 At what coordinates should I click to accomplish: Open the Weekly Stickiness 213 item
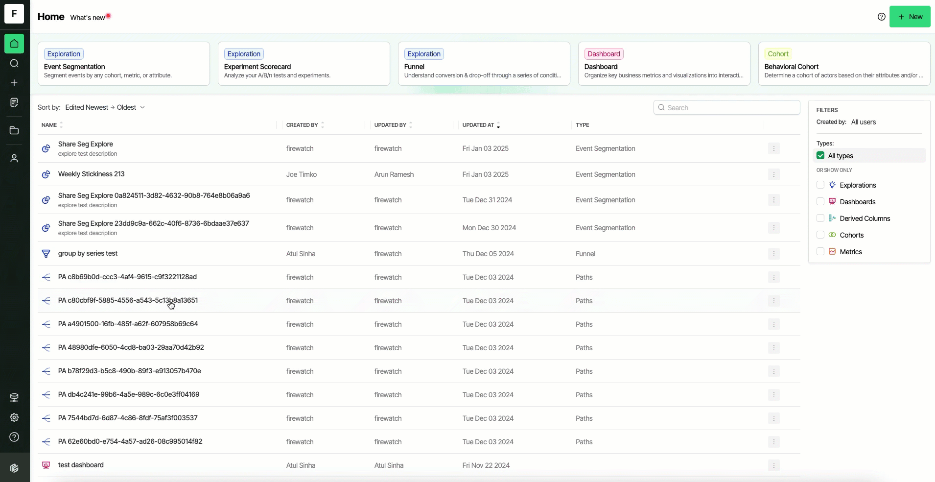point(91,174)
